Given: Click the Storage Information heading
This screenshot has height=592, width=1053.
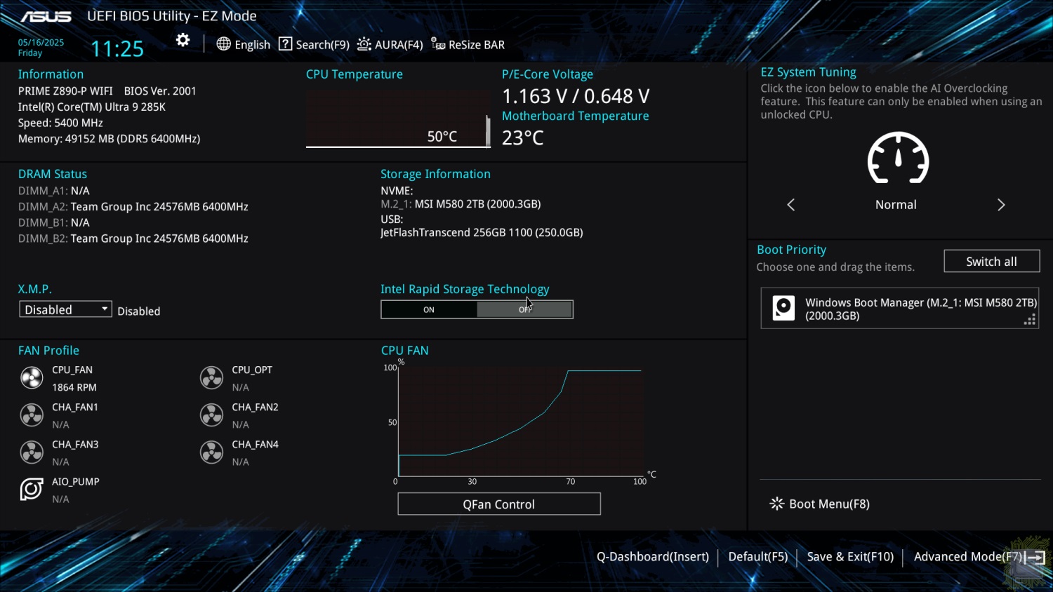Looking at the screenshot, I should [435, 174].
